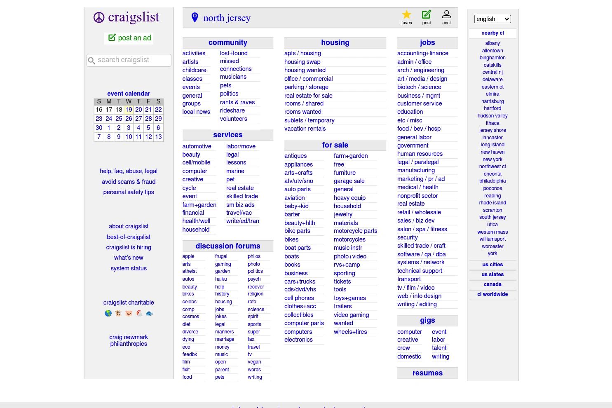
Task: Open 'apts / housing' under housing
Action: coord(302,53)
